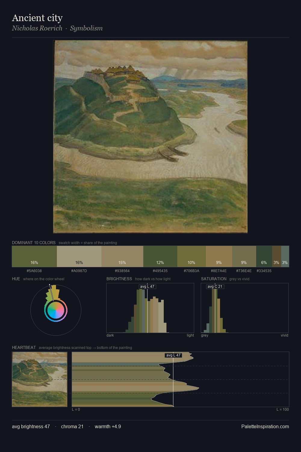Pick the #736E4E grey-olive swatch
This screenshot has width=301, height=452.
pos(244,256)
